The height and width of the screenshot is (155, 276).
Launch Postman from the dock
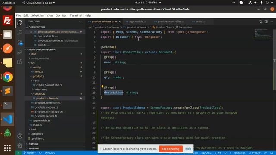tap(7, 49)
